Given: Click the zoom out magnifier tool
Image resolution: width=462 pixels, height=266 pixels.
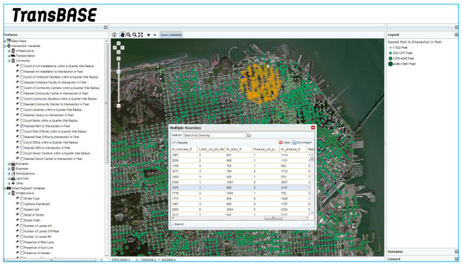Looking at the screenshot, I should pyautogui.click(x=134, y=35).
